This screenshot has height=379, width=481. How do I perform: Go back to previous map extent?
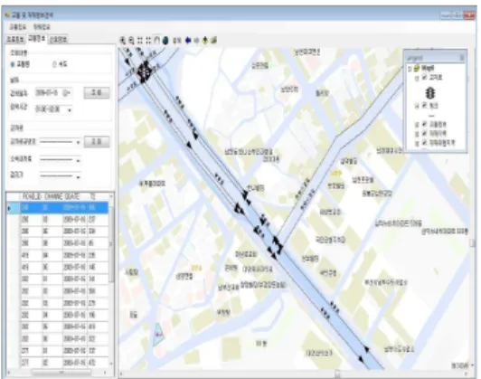click(188, 40)
